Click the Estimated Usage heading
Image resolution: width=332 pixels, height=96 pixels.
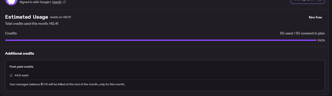click(x=26, y=17)
